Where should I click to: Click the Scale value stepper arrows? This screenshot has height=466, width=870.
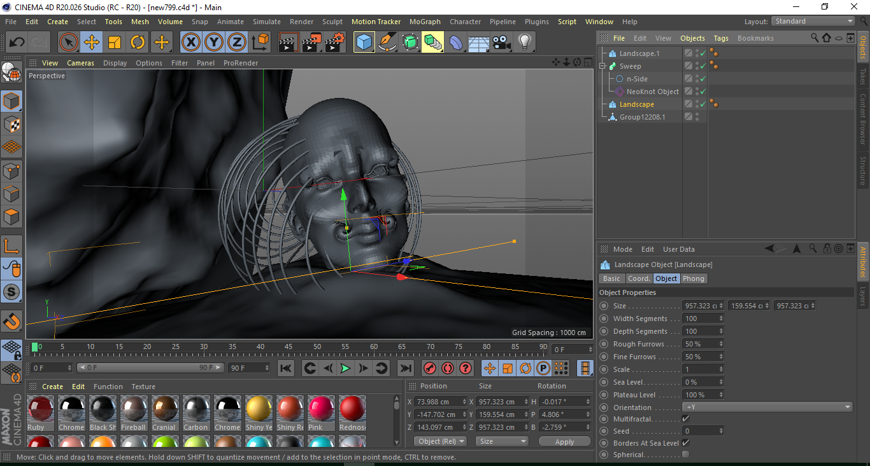tap(721, 369)
